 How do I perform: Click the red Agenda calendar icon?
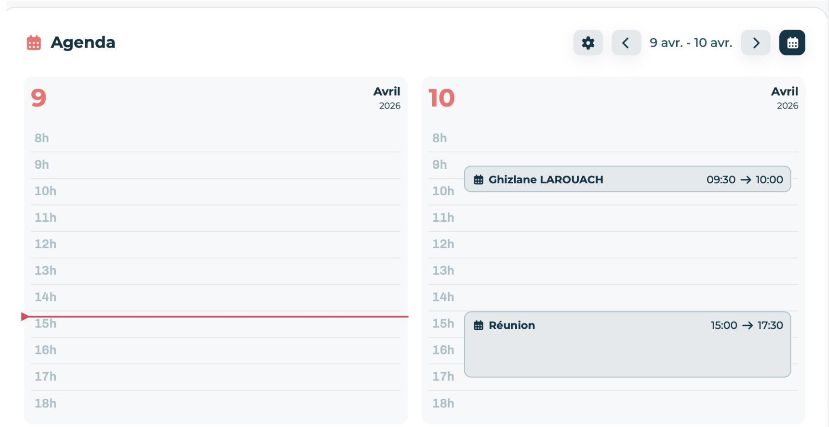pyautogui.click(x=34, y=43)
